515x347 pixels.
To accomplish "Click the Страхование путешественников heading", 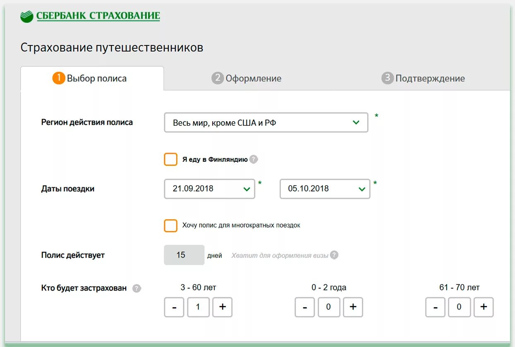I will coord(112,48).
